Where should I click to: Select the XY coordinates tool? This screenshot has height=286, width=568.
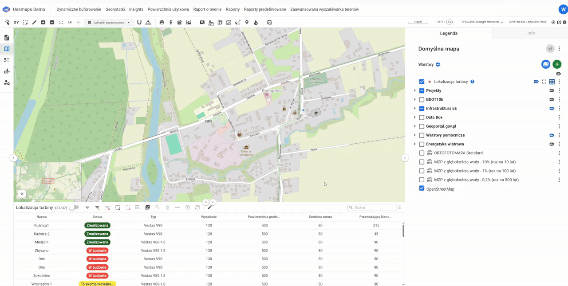[16, 22]
